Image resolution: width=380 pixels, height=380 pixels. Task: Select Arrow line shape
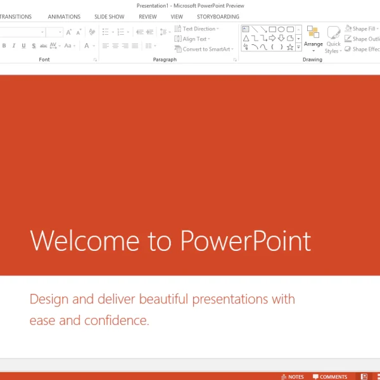[x=263, y=29]
